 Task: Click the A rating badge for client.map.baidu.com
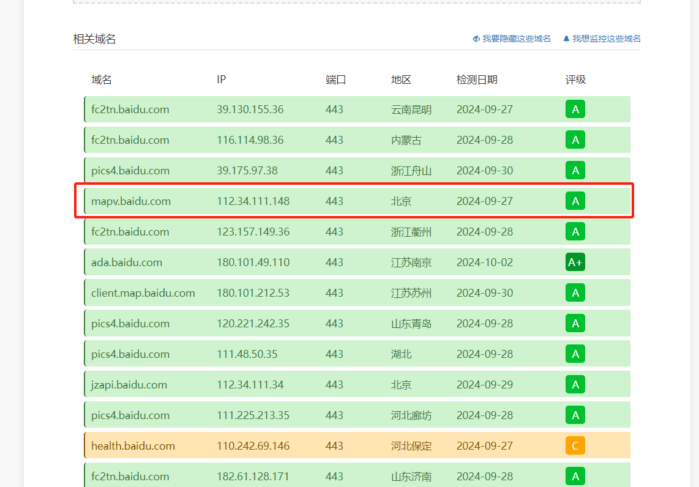[575, 292]
